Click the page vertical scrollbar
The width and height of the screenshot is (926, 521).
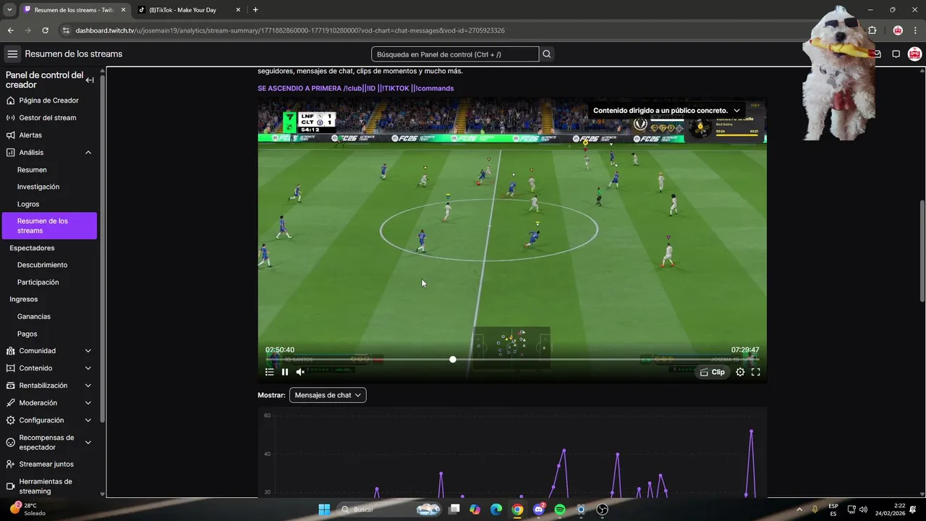922,251
